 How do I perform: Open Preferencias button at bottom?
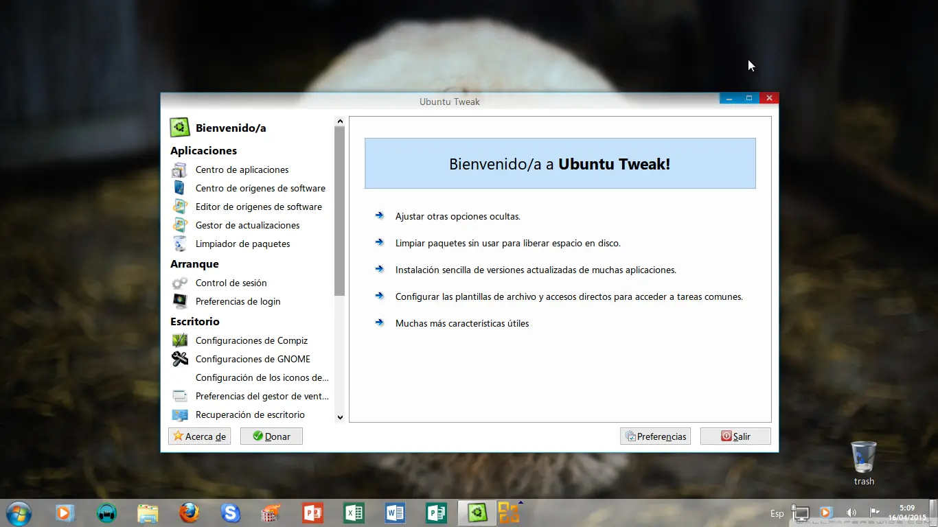(x=655, y=436)
